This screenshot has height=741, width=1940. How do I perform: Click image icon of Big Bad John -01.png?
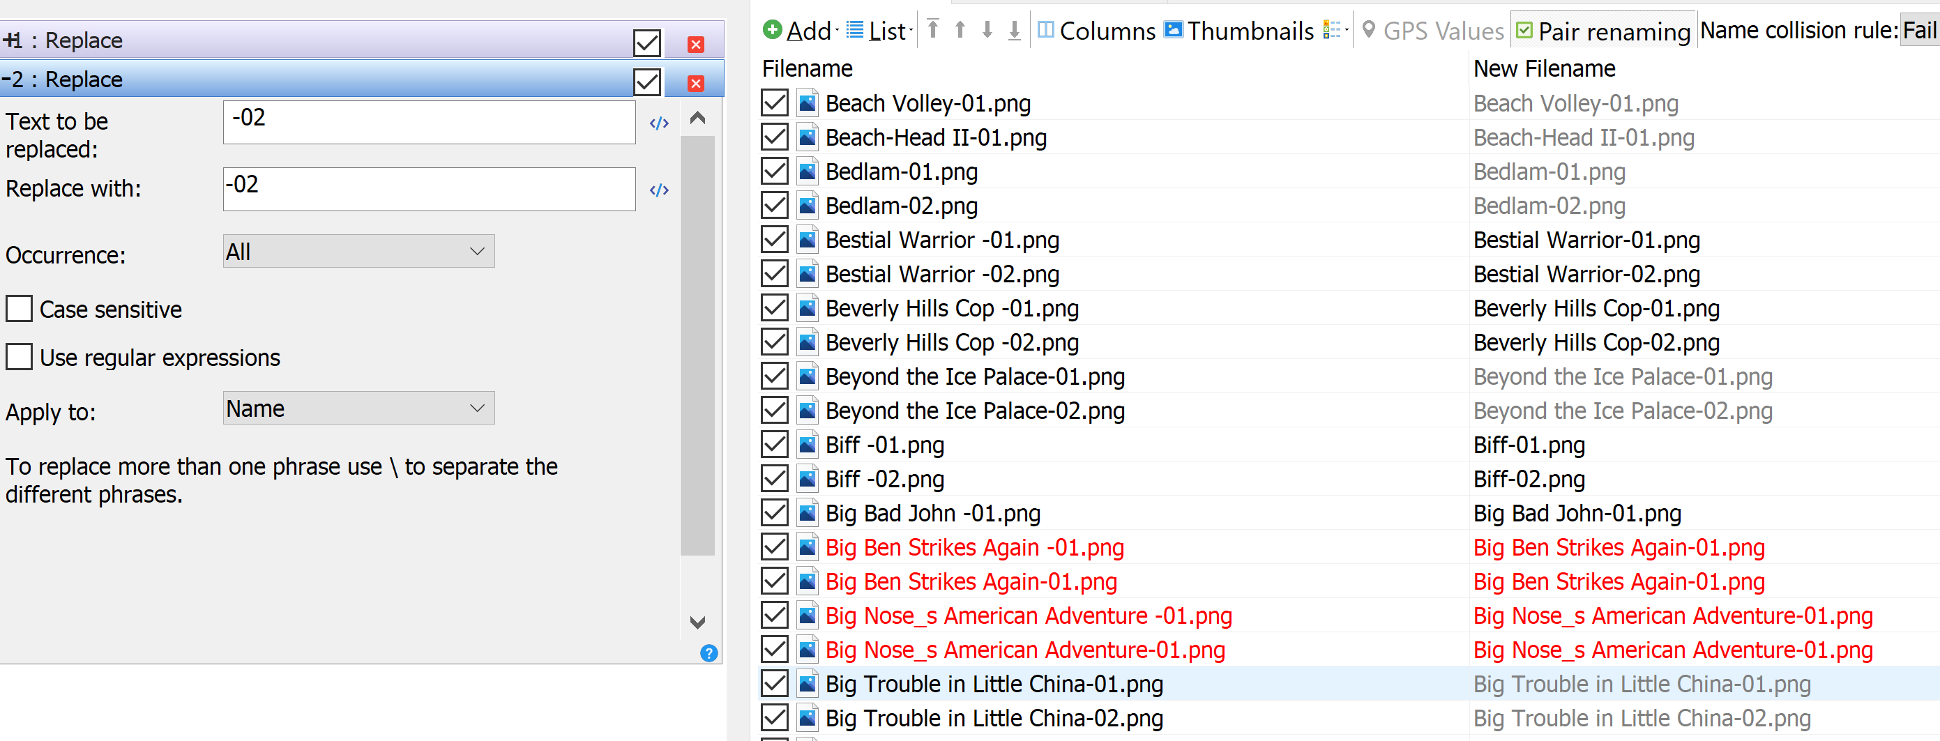pyautogui.click(x=808, y=513)
